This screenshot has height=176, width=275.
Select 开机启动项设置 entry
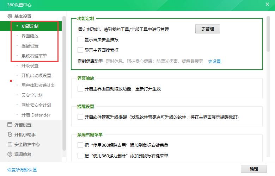(x=36, y=75)
